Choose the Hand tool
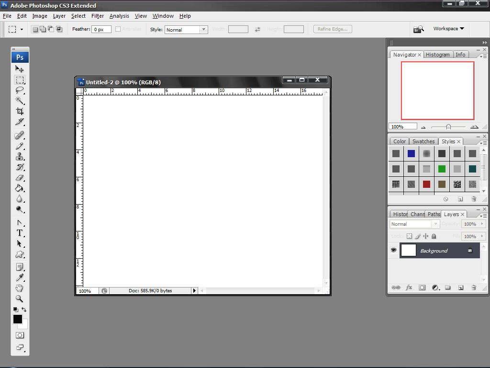490x368 pixels. coord(20,288)
